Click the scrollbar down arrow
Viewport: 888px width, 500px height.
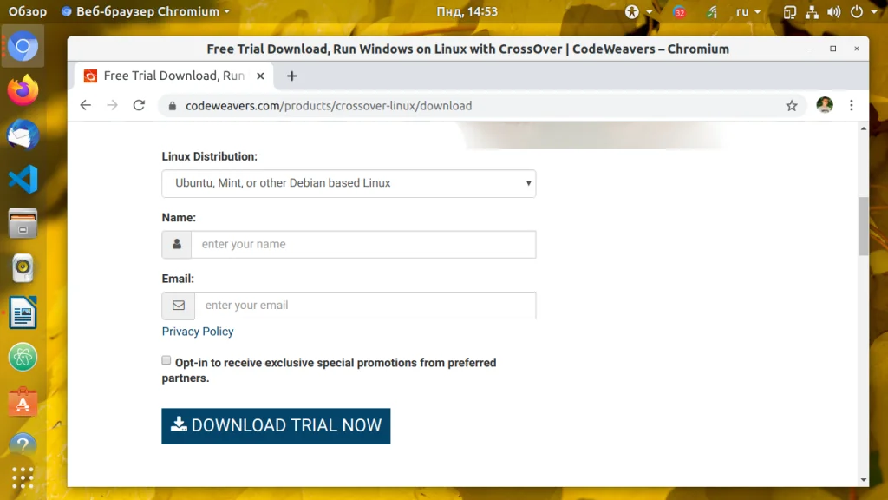(863, 479)
